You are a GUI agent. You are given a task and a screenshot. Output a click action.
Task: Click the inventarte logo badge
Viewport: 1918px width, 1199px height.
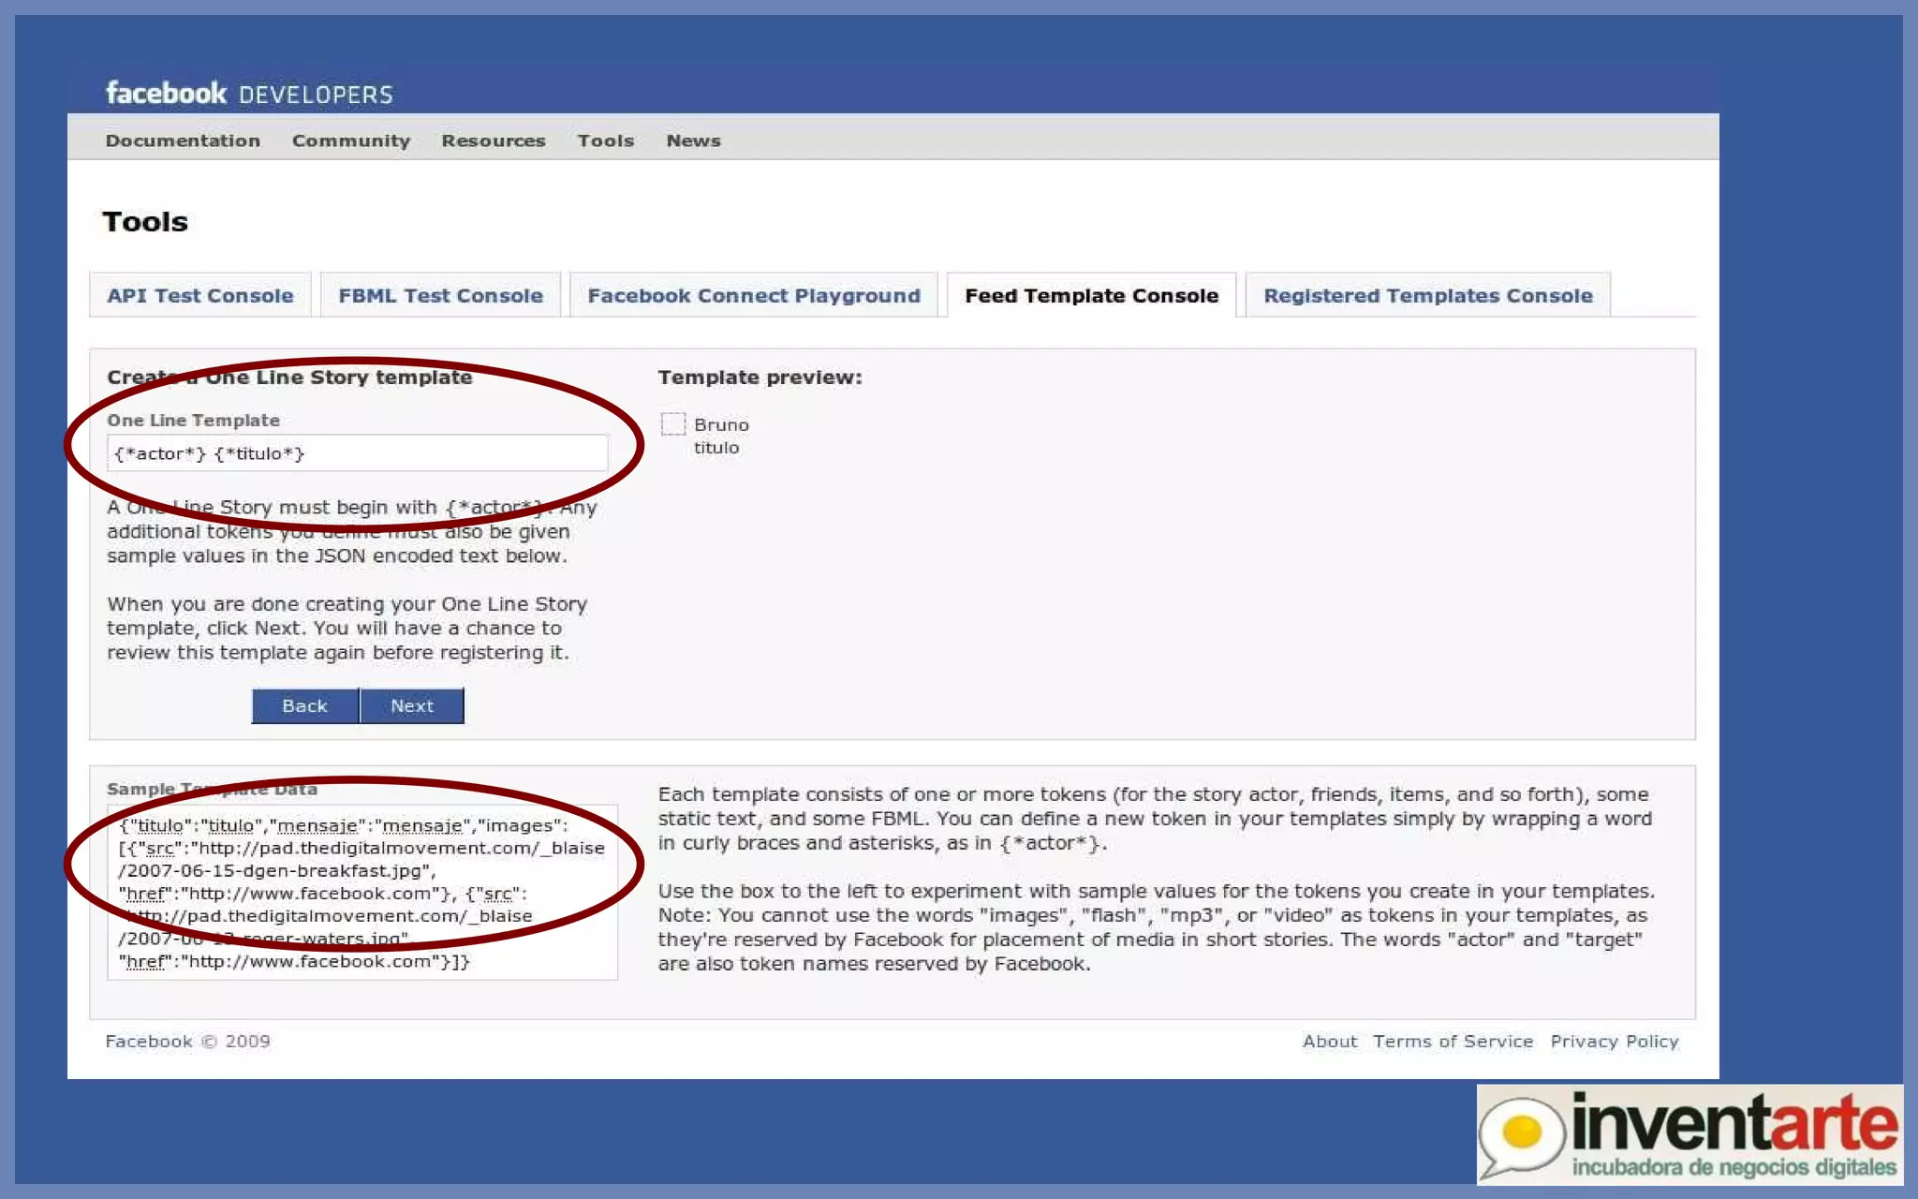coord(1689,1133)
